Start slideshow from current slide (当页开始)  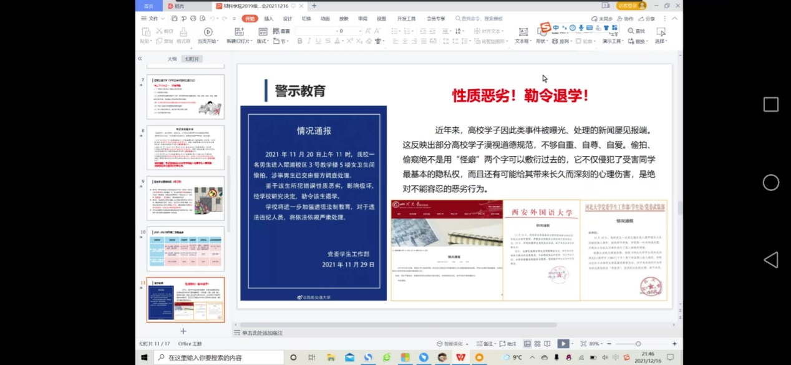[208, 35]
